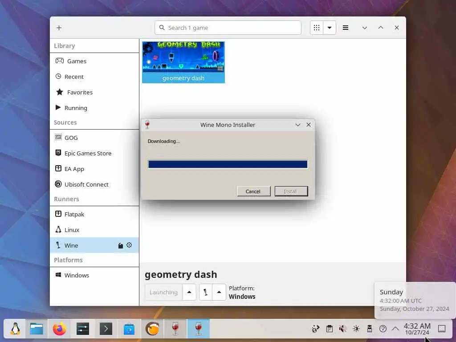Select the Flatpak runner
The height and width of the screenshot is (342, 456).
(94, 214)
